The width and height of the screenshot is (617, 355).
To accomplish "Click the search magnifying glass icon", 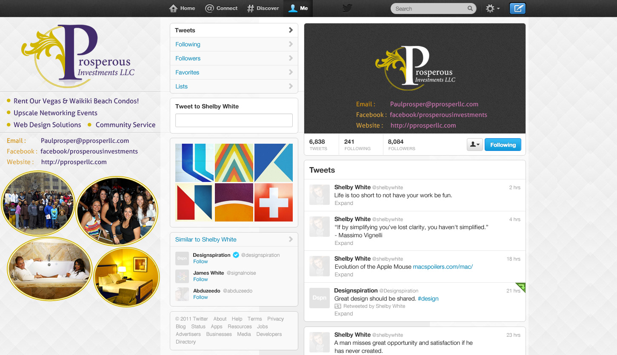I will pyautogui.click(x=470, y=8).
